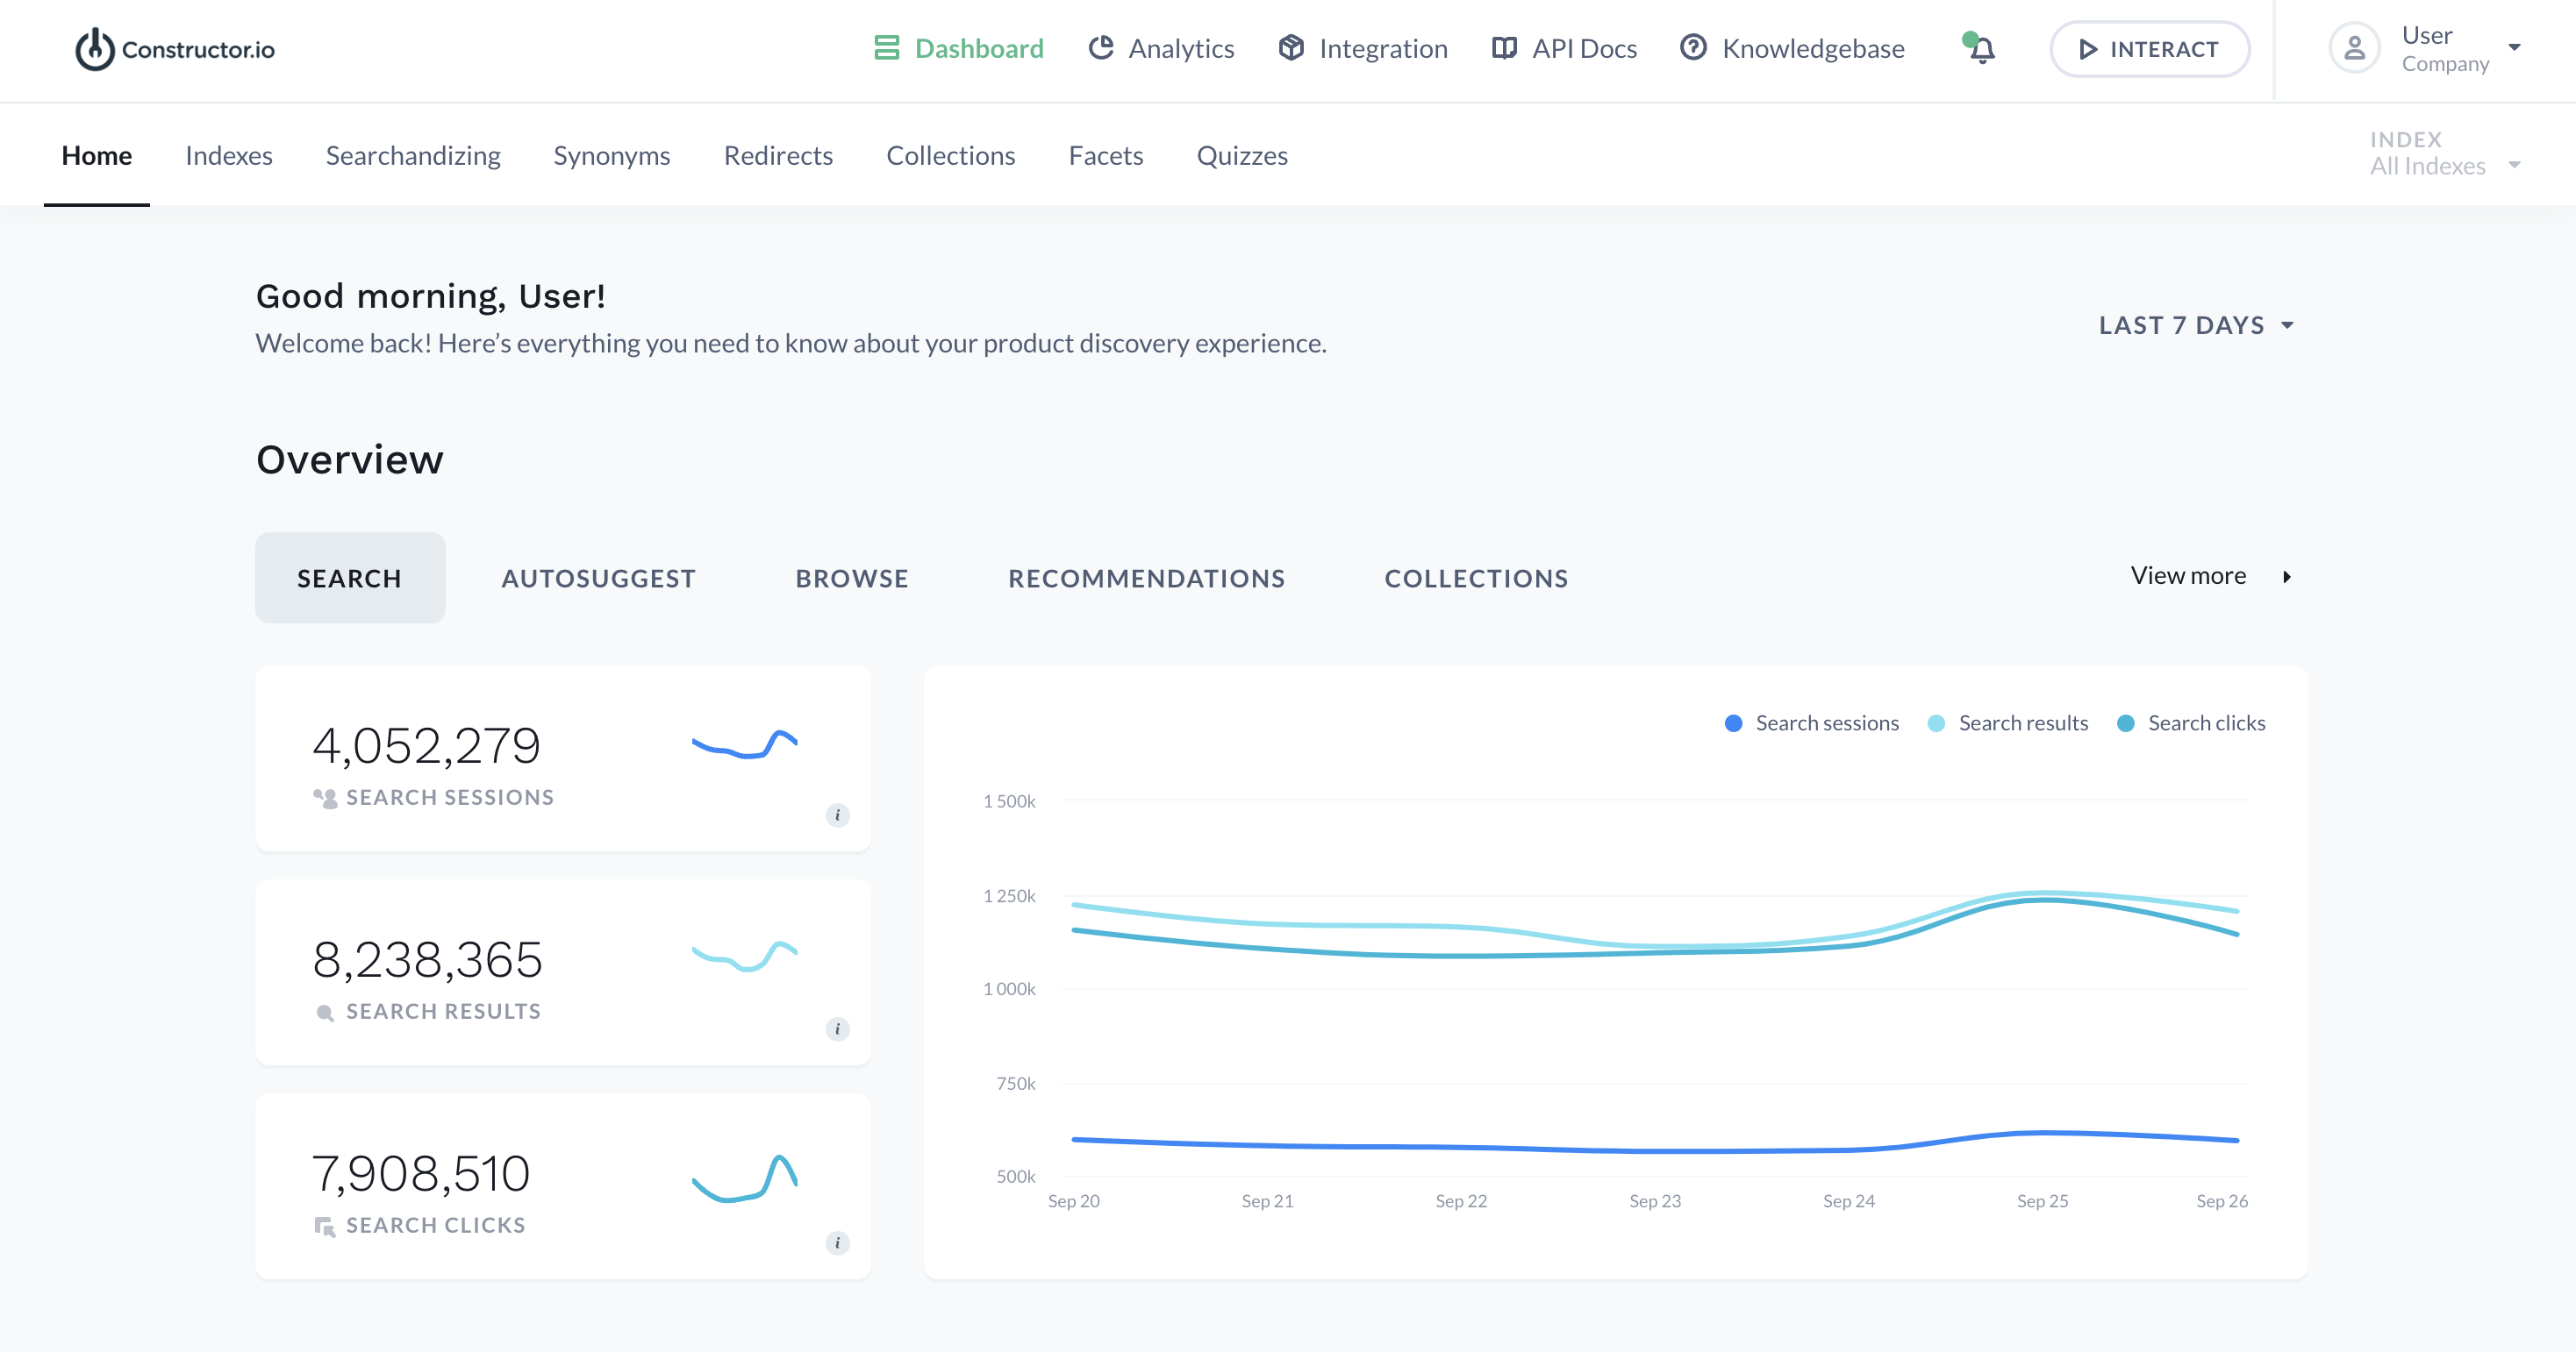Image resolution: width=2576 pixels, height=1352 pixels.
Task: Click the user avatar icon
Action: tap(2354, 48)
